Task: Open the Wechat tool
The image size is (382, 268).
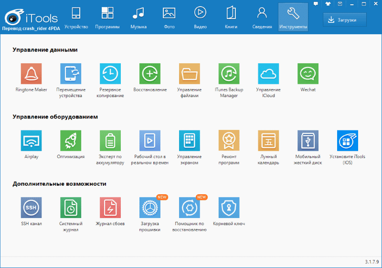Action: click(308, 74)
